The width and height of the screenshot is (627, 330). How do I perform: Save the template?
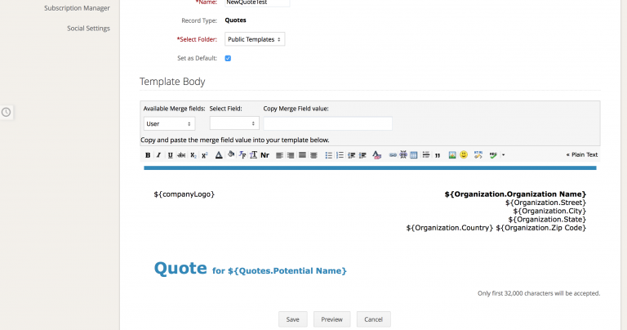293,319
